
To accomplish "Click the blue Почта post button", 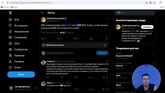I will [x=21, y=74].
